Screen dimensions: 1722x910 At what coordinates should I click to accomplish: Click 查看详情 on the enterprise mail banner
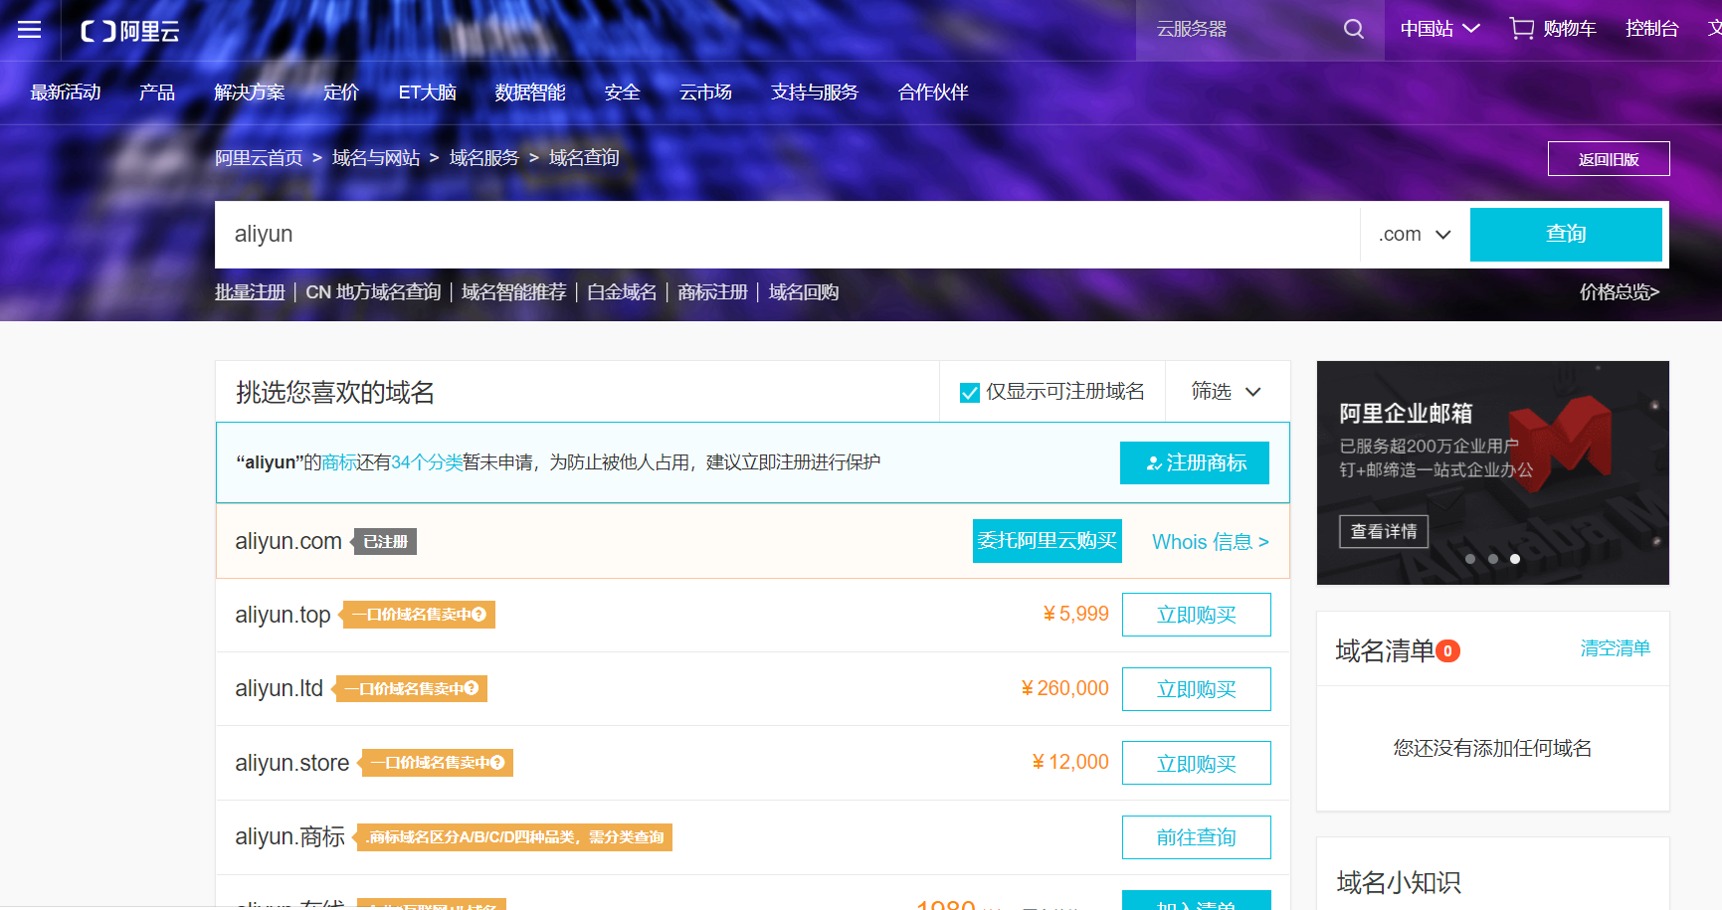pos(1384,532)
